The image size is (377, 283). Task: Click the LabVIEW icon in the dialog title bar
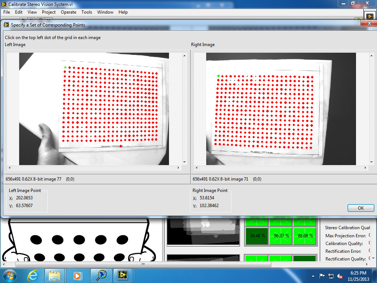[x=6, y=25]
